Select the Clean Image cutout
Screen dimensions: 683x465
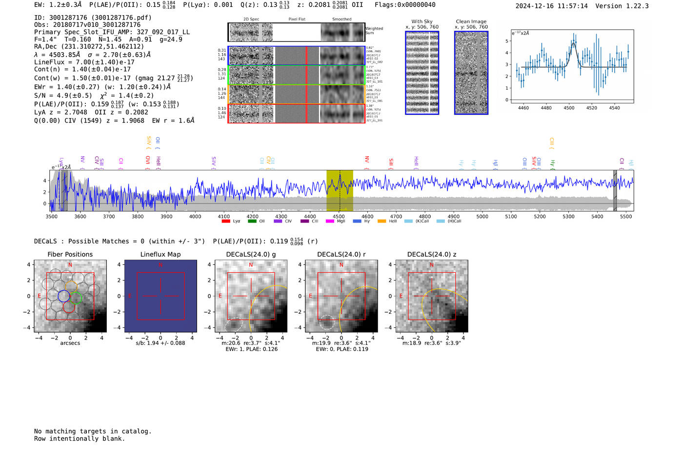(x=471, y=73)
